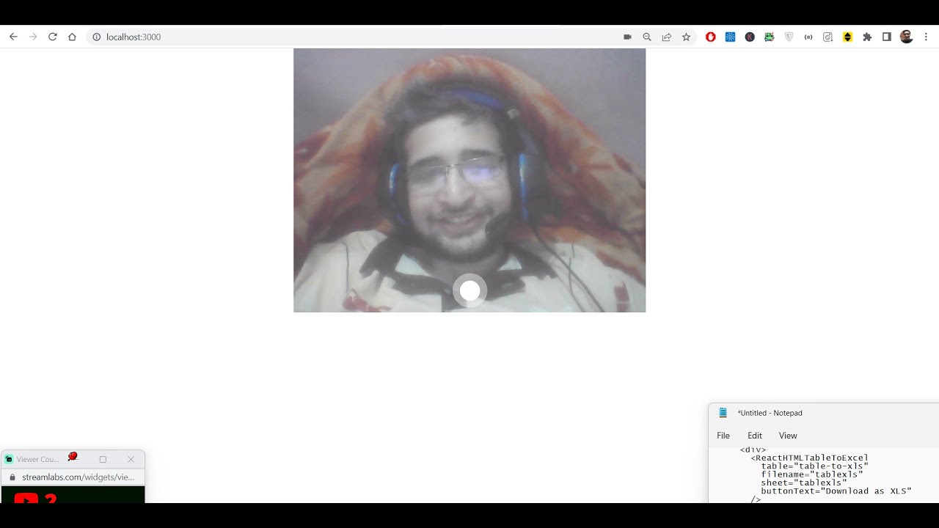939x528 pixels.
Task: Maximize the Viewer Count popup window
Action: (103, 459)
